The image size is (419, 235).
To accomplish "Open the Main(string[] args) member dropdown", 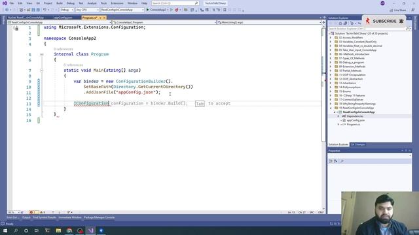I will coord(269,22).
